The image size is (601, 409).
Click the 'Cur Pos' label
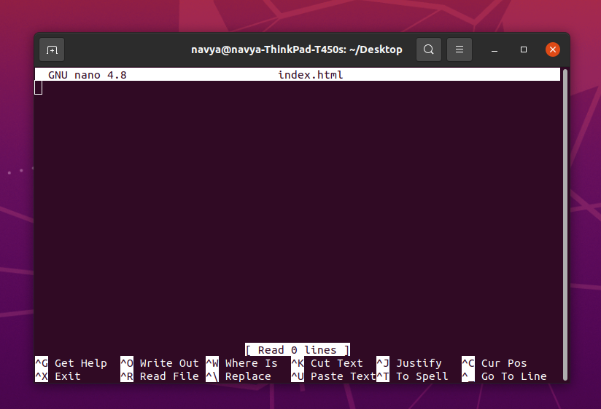point(504,363)
